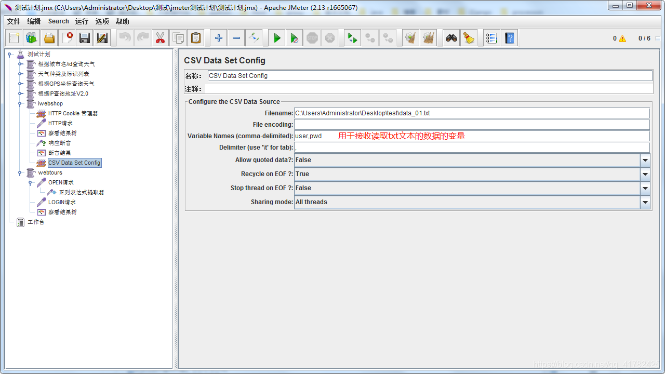Click the New test plan toolbar icon
Viewport: 665px width, 374px height.
pos(14,38)
